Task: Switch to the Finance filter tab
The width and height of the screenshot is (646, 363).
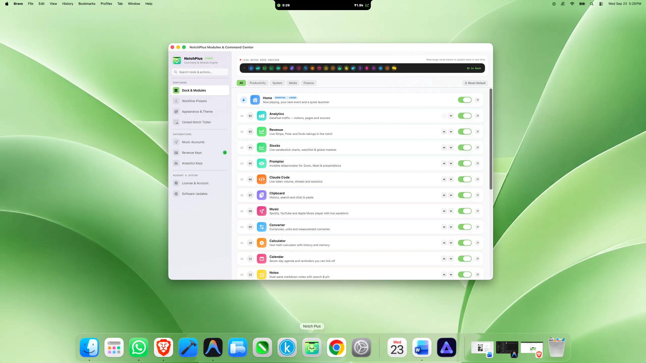Action: click(309, 83)
